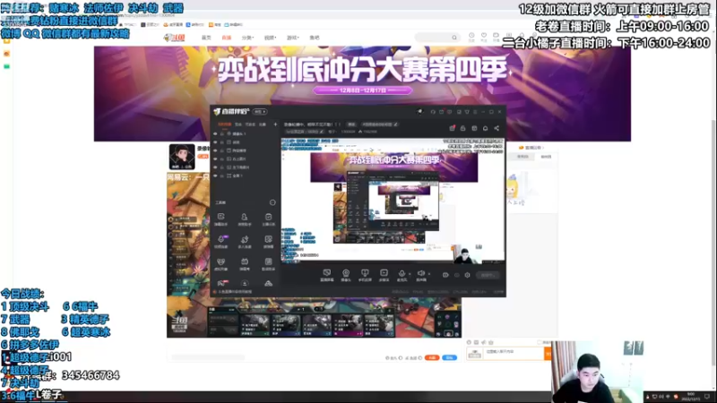Select first scene tab in streaming companion

[225, 124]
